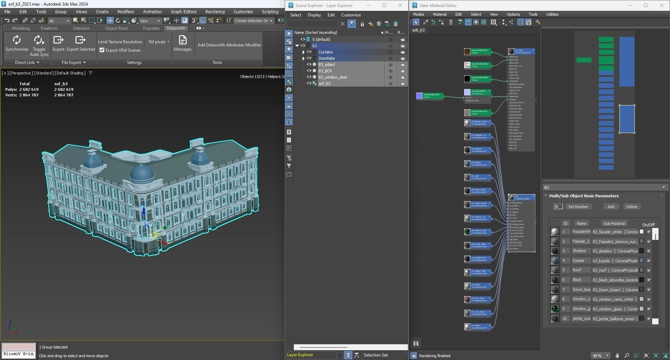The width and height of the screenshot is (670, 360).
Task: Collapse the b3 layer tree
Action: tap(297, 46)
